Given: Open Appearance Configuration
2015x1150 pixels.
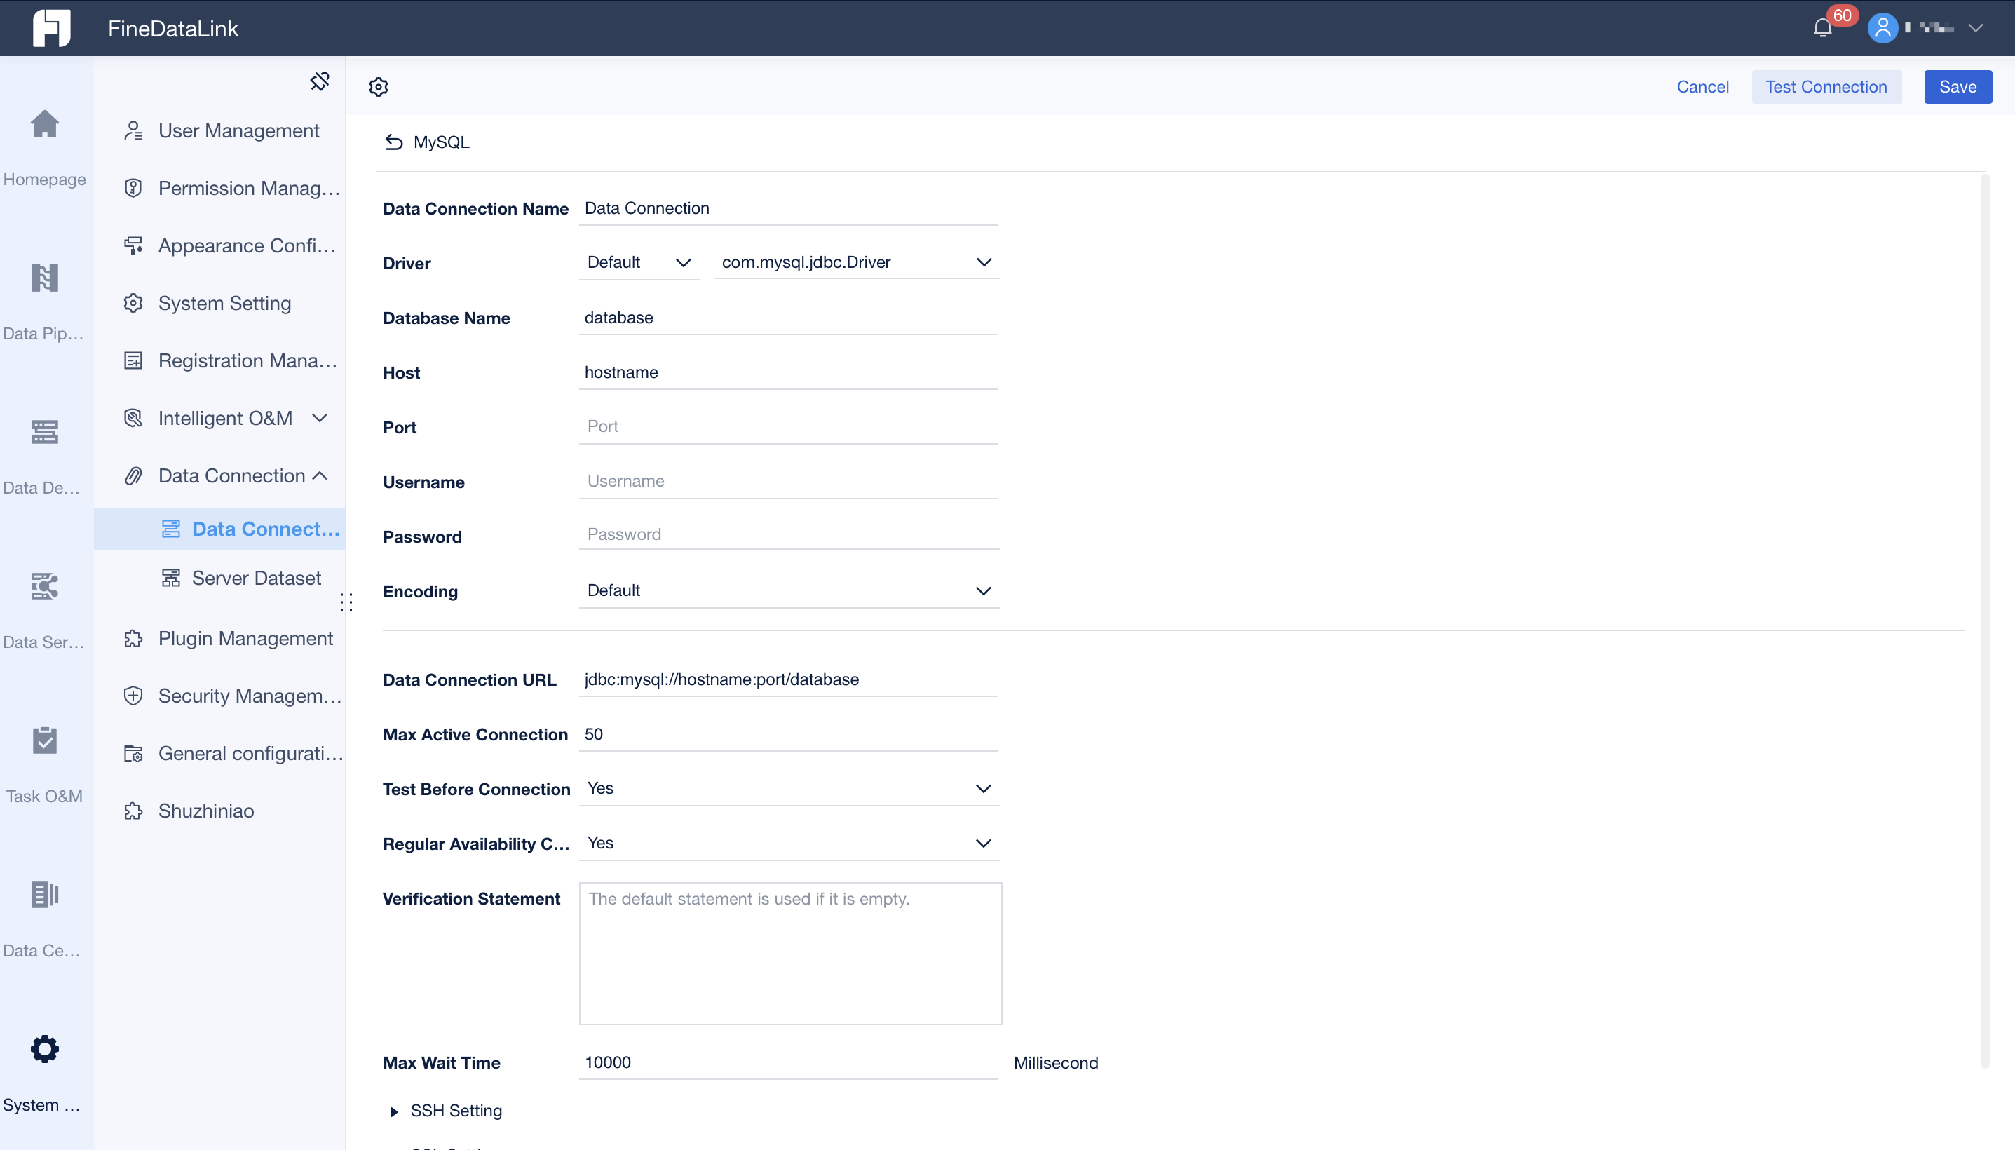Looking at the screenshot, I should tap(219, 245).
